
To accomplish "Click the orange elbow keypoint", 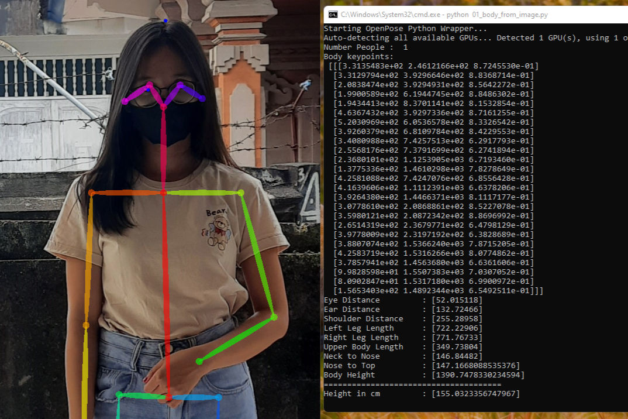I will (86, 325).
